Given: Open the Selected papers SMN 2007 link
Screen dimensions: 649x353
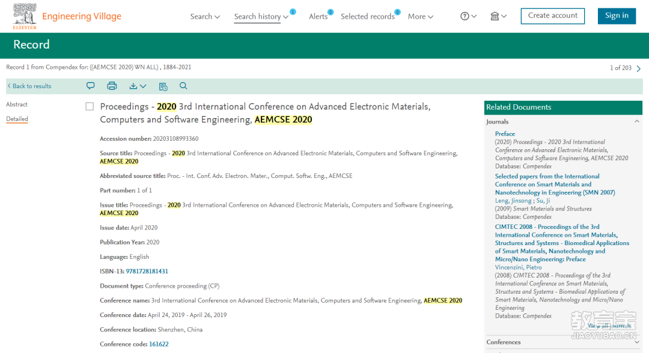Looking at the screenshot, I should 555,184.
